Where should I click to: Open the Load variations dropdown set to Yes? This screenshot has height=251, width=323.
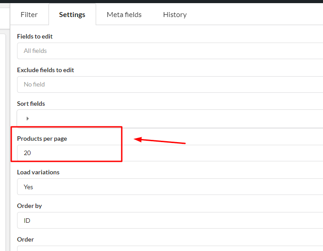(170, 187)
